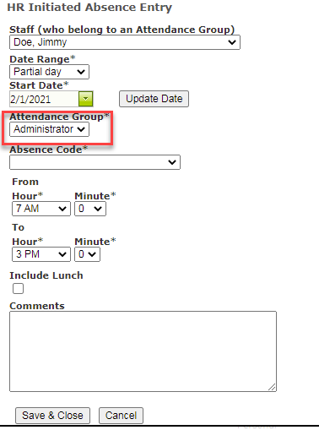Open the To Hour 3 PM dropdown

click(41, 254)
